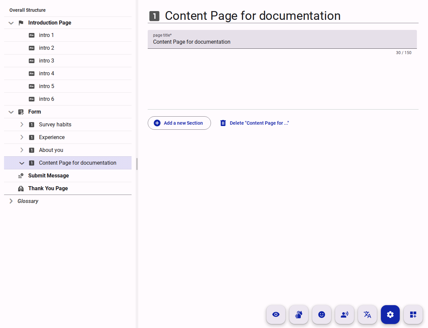
Task: Click the markdown icon next to intro 5
Action: [x=32, y=86]
